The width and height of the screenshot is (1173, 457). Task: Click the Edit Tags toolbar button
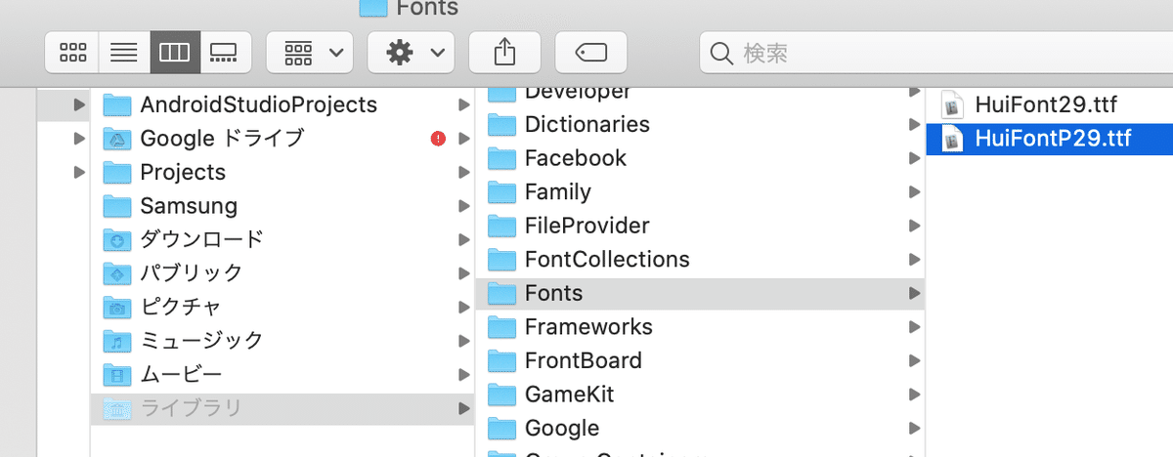[590, 52]
